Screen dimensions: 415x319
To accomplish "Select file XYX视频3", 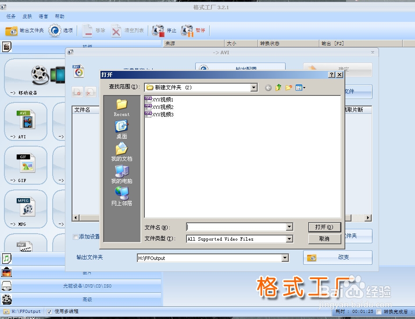I will 159,114.
